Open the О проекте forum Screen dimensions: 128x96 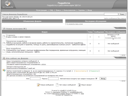(11, 35)
